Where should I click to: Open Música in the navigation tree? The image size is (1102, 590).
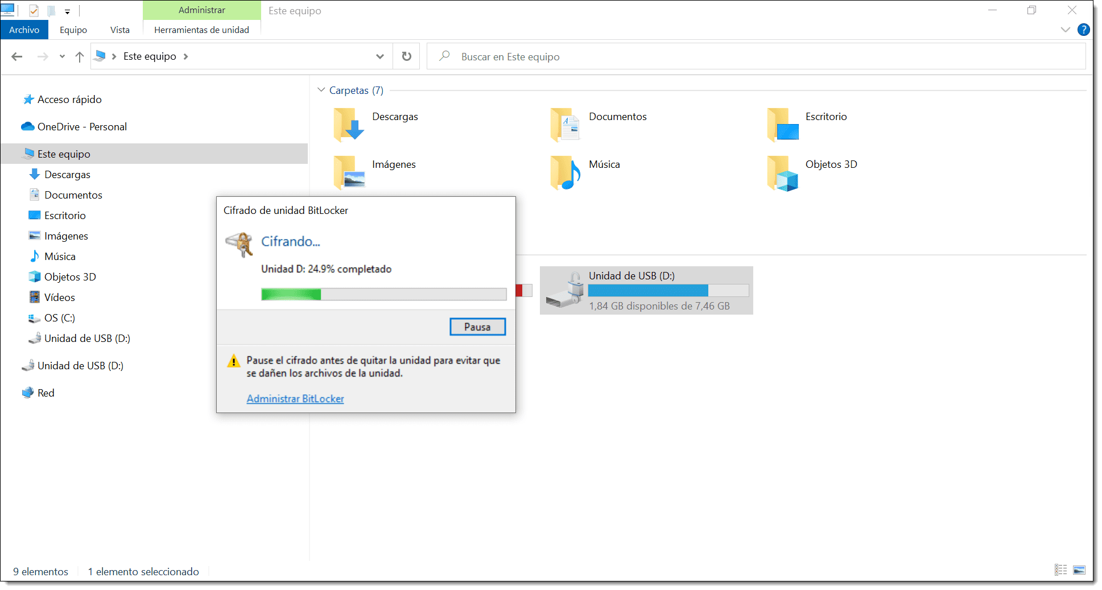(x=60, y=257)
